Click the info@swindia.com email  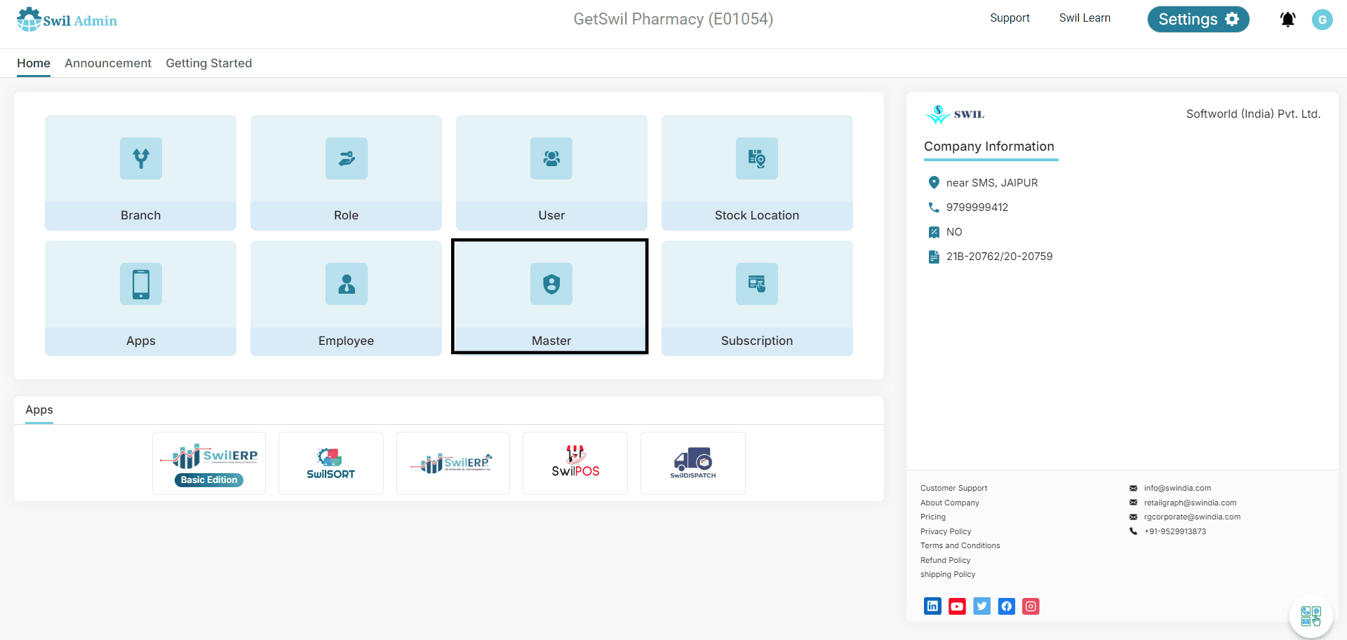point(1177,488)
